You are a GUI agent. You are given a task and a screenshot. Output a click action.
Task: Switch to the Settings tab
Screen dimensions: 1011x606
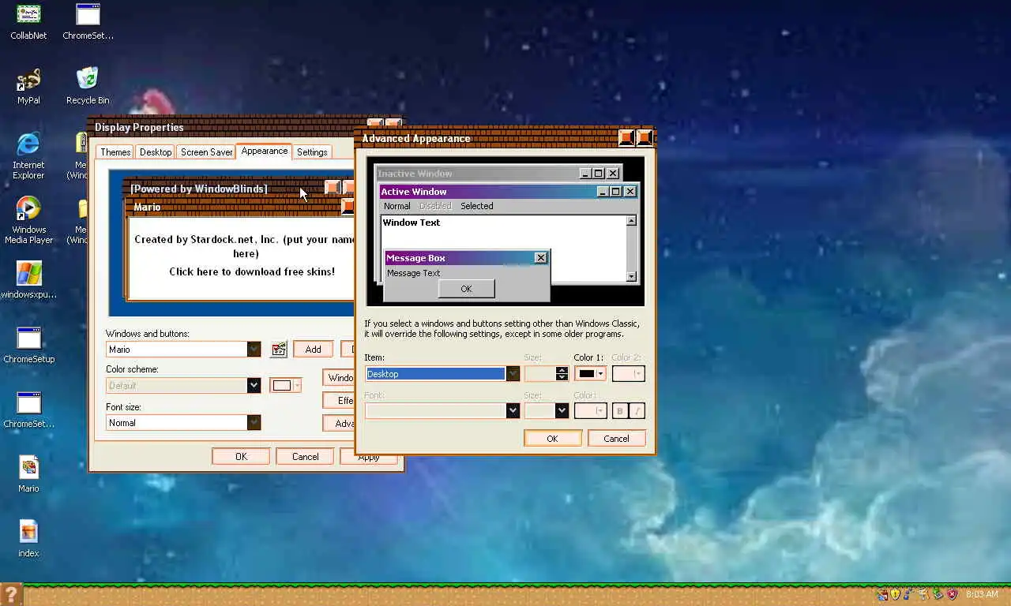pyautogui.click(x=312, y=152)
